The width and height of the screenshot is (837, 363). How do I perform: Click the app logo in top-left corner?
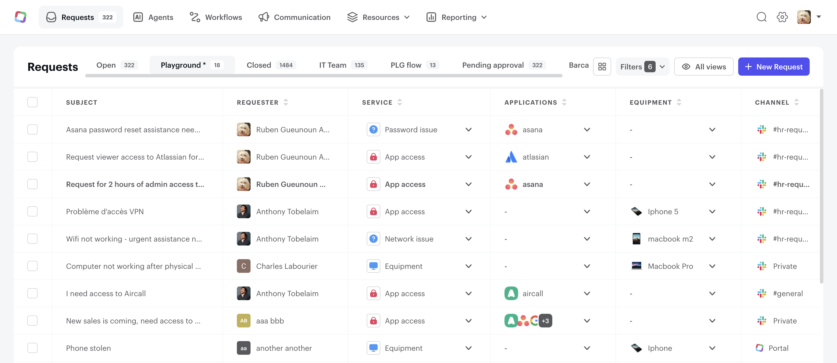[x=20, y=17]
